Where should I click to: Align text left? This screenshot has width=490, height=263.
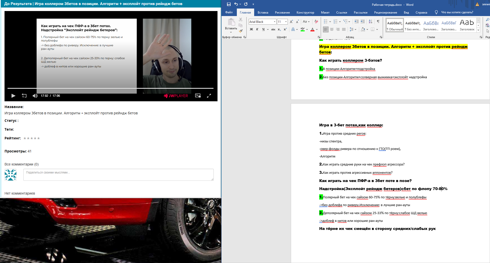pyautogui.click(x=326, y=29)
